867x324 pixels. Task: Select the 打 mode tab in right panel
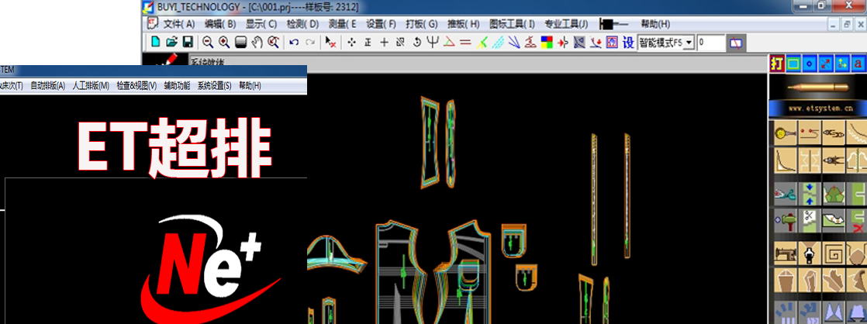(777, 64)
